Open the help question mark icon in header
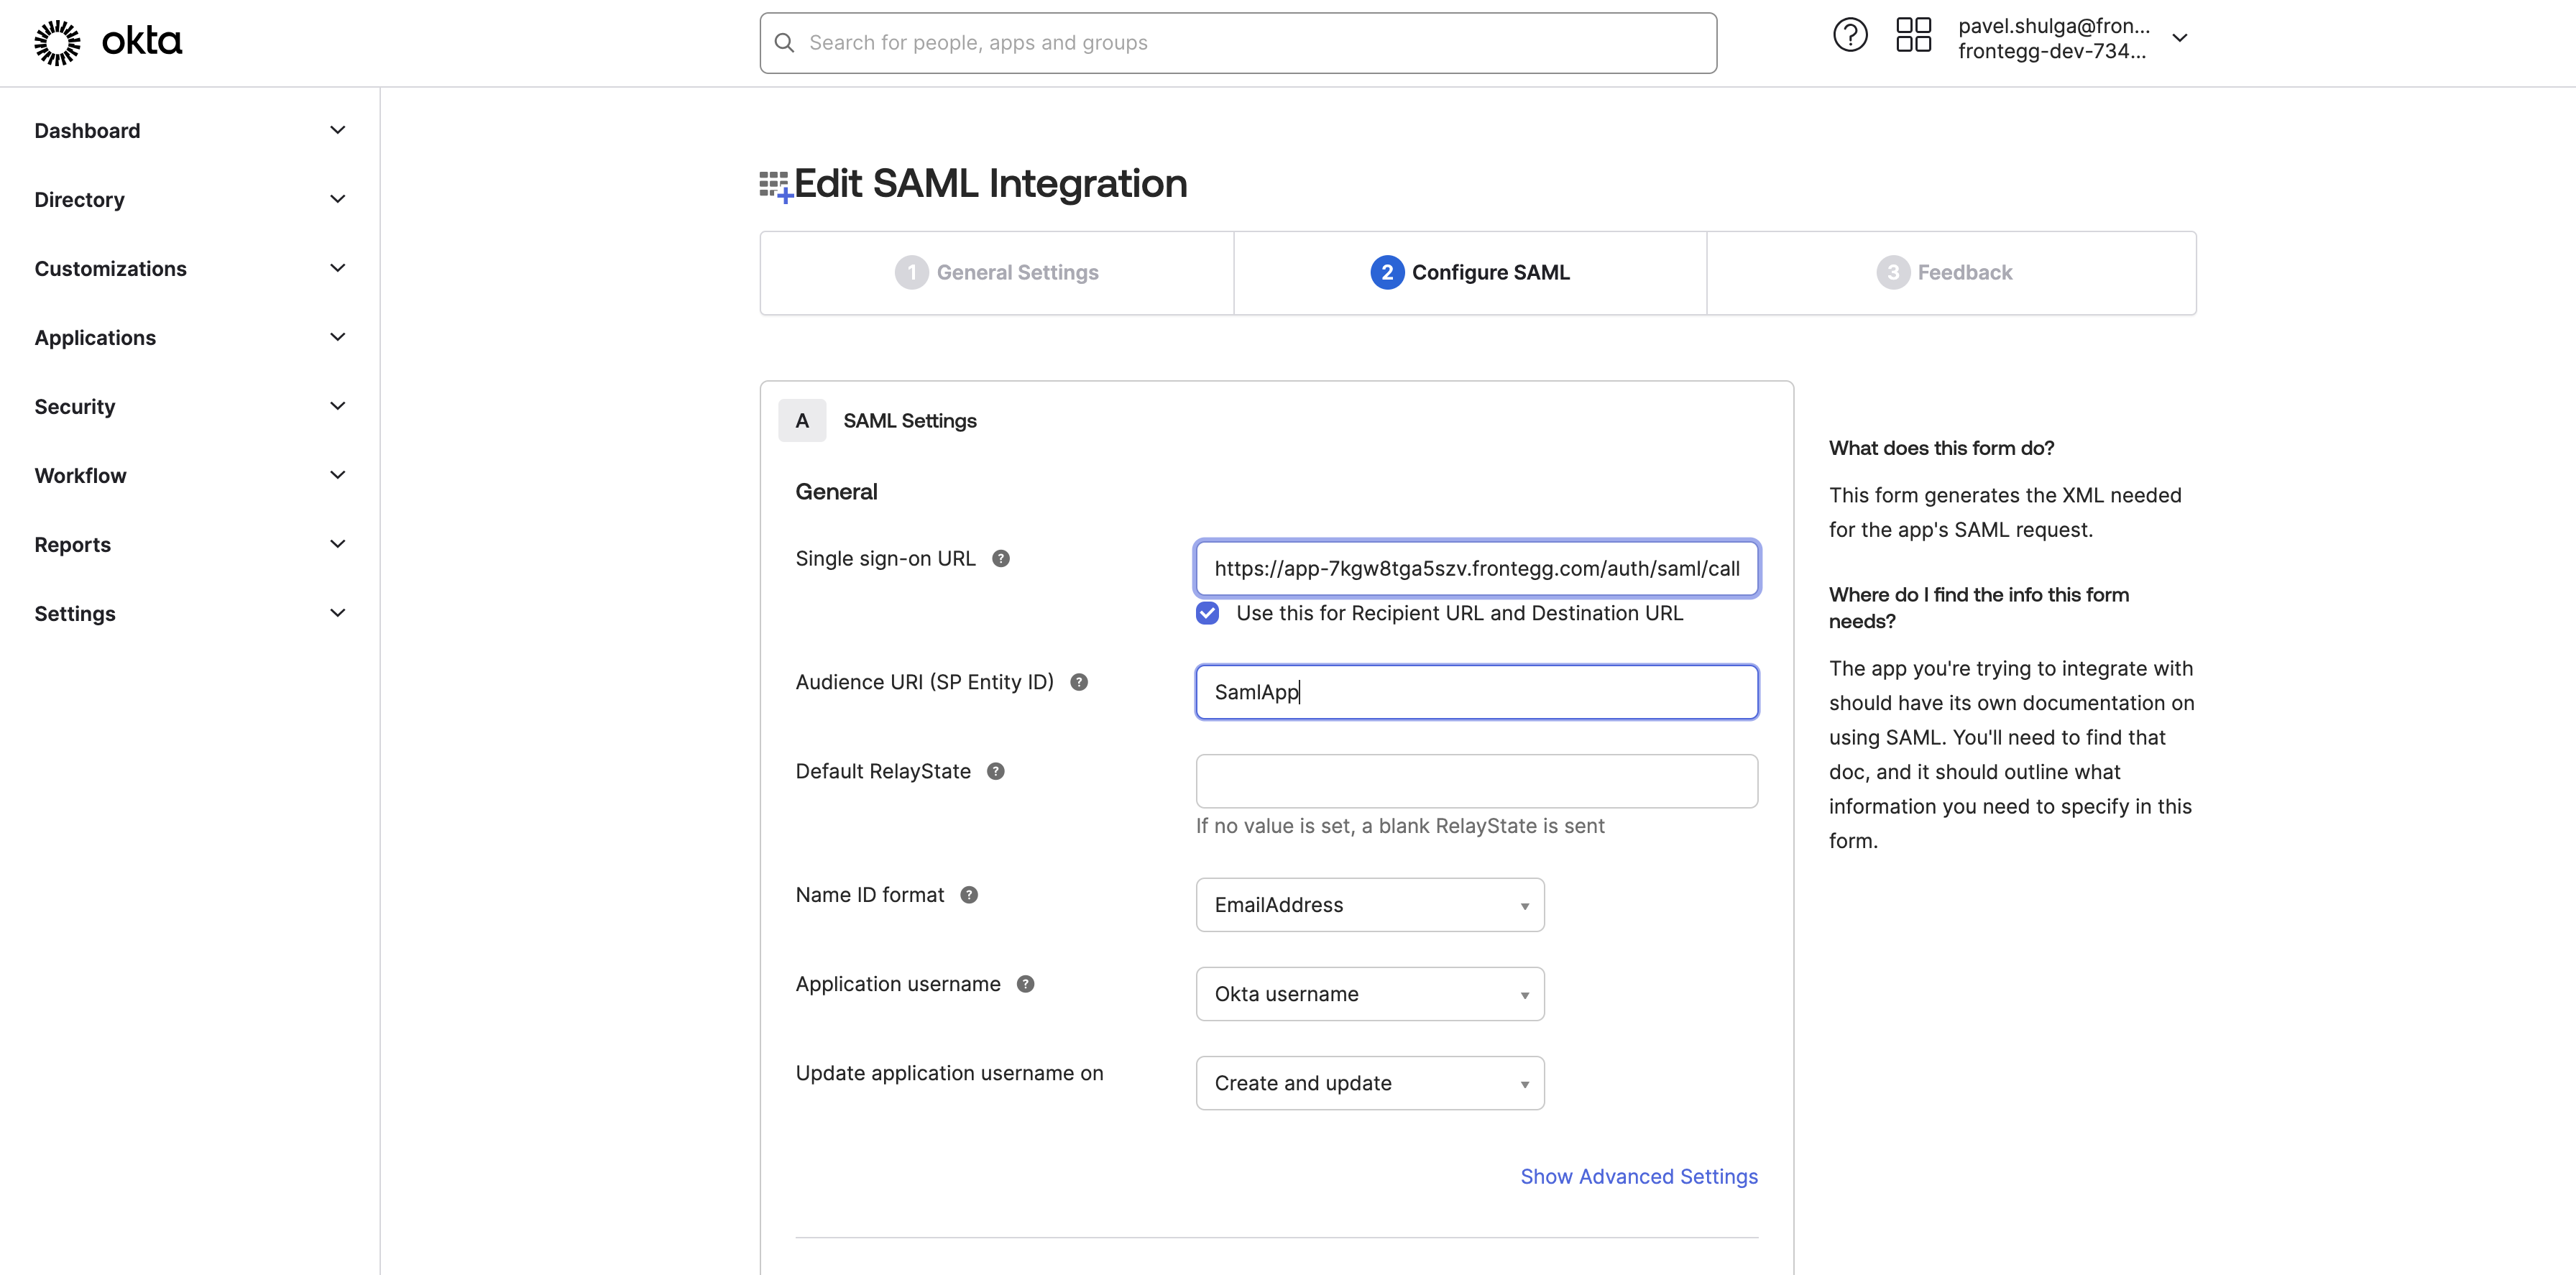This screenshot has height=1275, width=2576. click(1849, 36)
